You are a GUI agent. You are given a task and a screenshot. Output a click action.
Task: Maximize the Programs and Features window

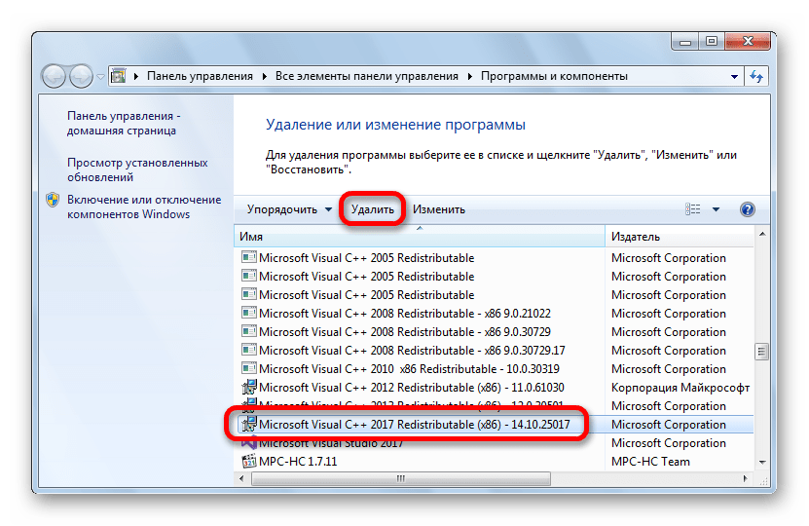click(x=712, y=41)
